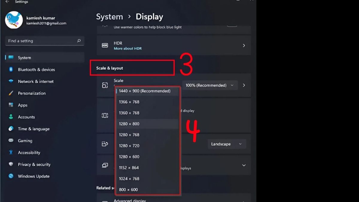The image size is (359, 202).
Task: Choose 1366 × 768 resolution
Action: tap(147, 102)
